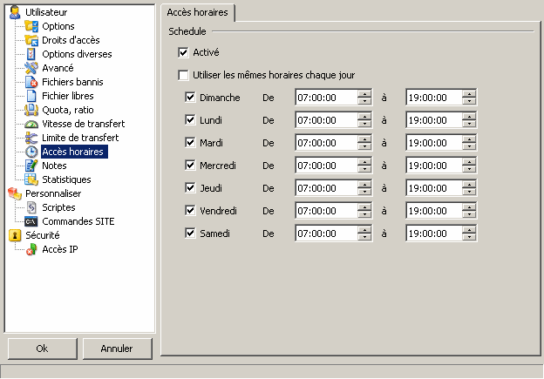
Task: Open Quota, ratio via its icon
Action: coord(32,110)
